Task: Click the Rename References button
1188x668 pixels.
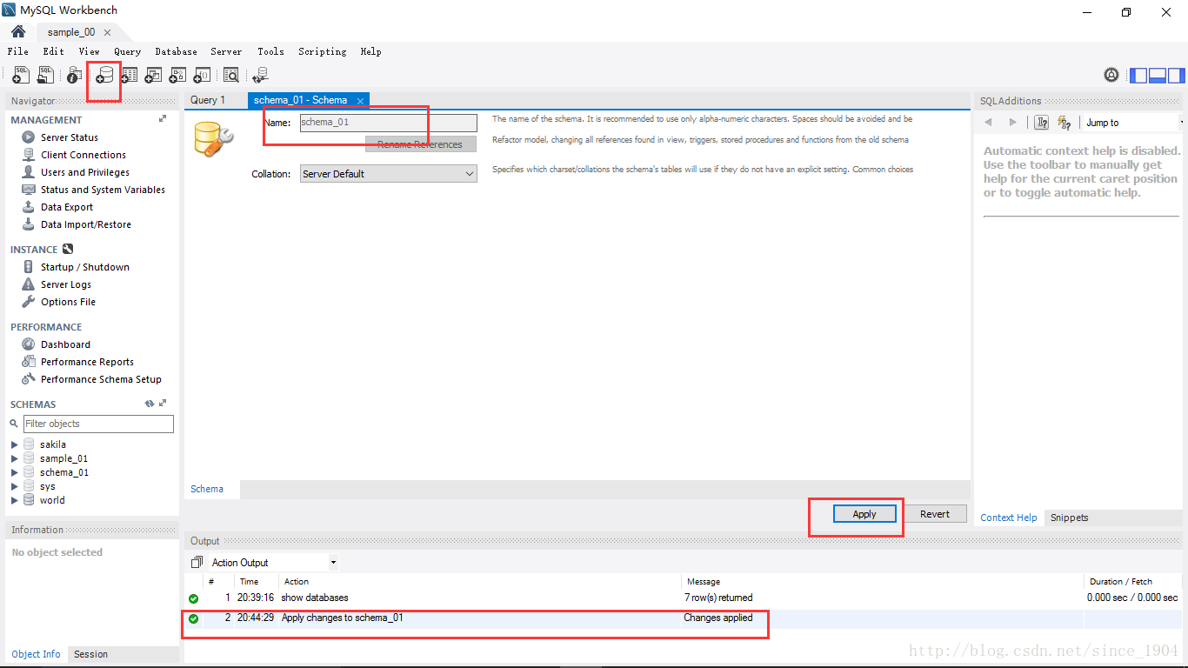Action: point(420,144)
